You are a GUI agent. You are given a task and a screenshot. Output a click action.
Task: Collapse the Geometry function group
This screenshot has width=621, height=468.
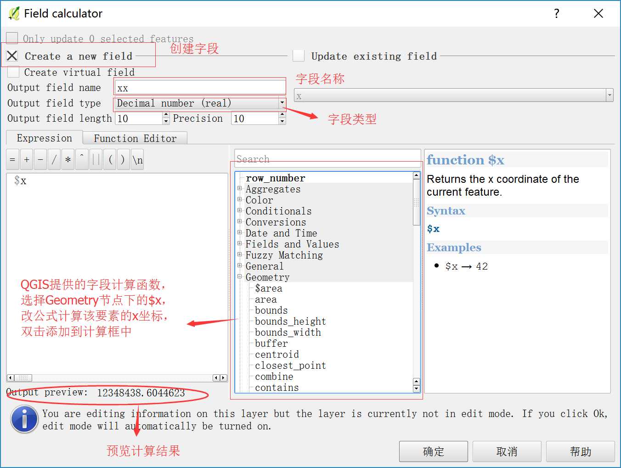239,276
